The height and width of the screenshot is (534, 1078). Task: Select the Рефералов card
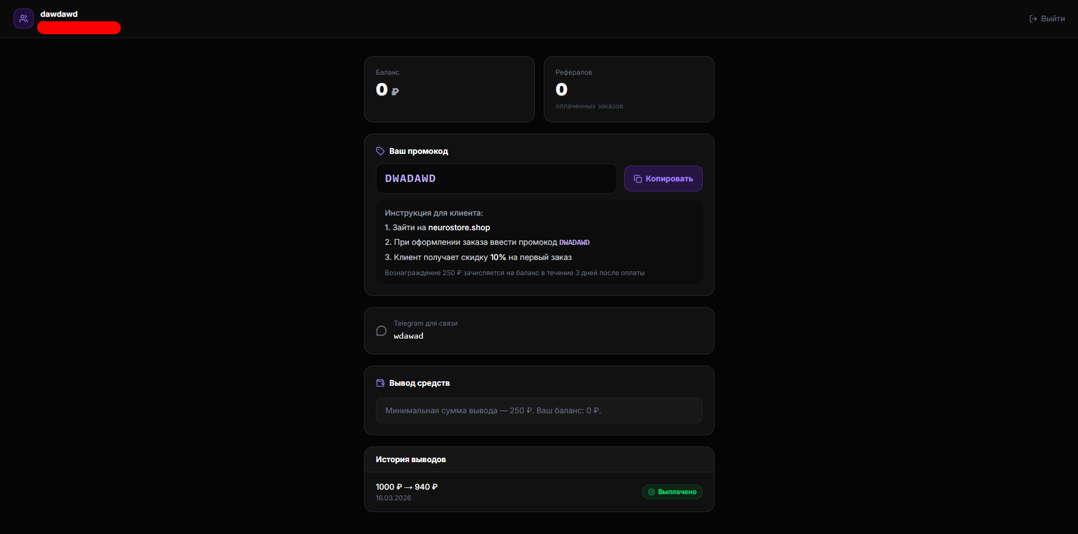[x=629, y=89]
